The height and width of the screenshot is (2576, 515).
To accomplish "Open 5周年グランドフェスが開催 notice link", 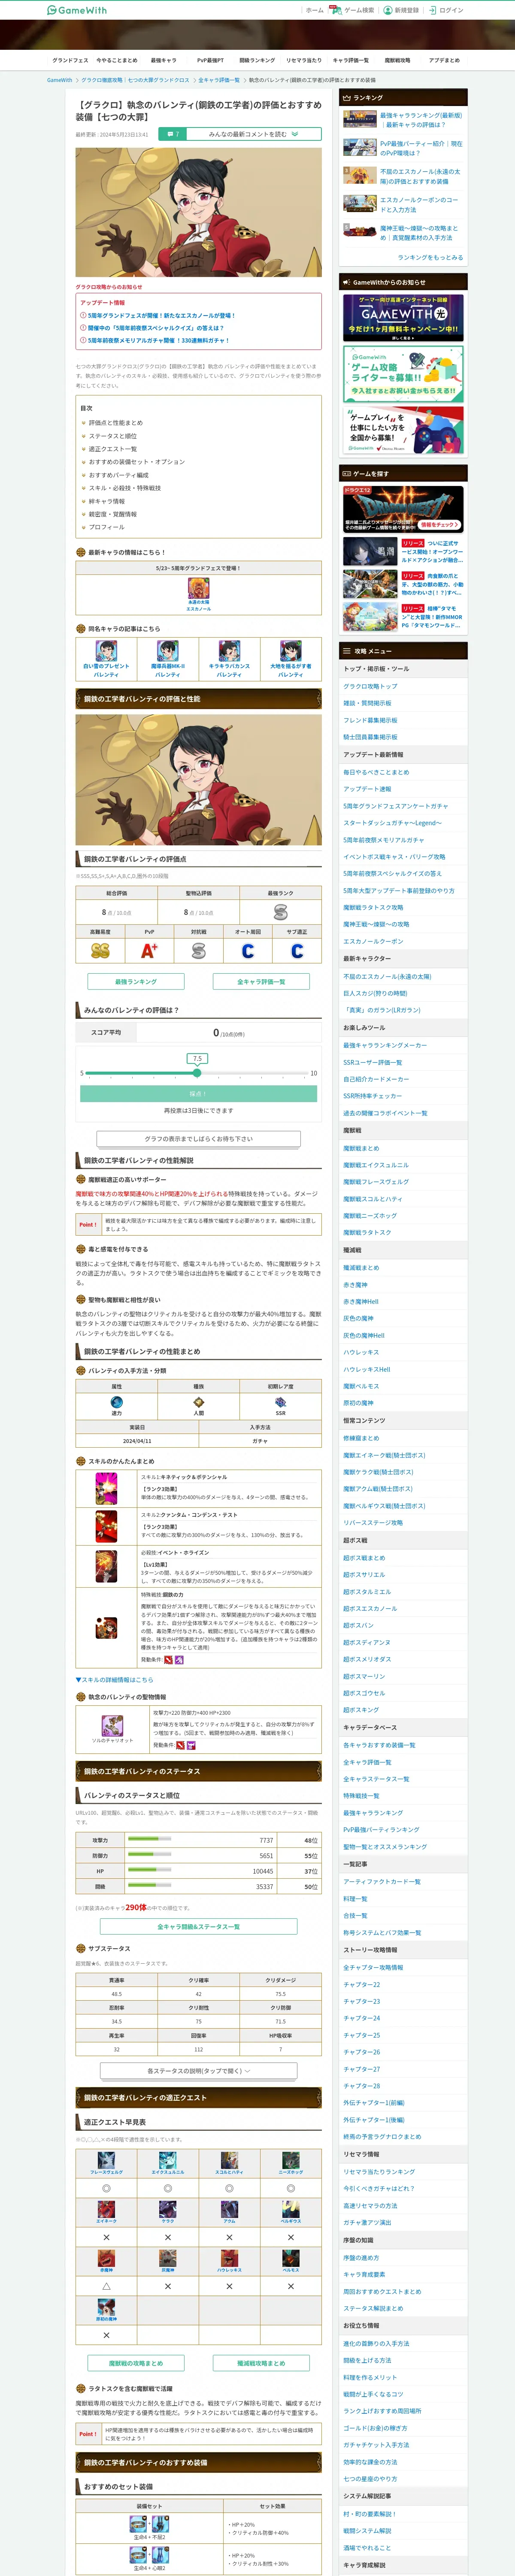I will pyautogui.click(x=160, y=315).
